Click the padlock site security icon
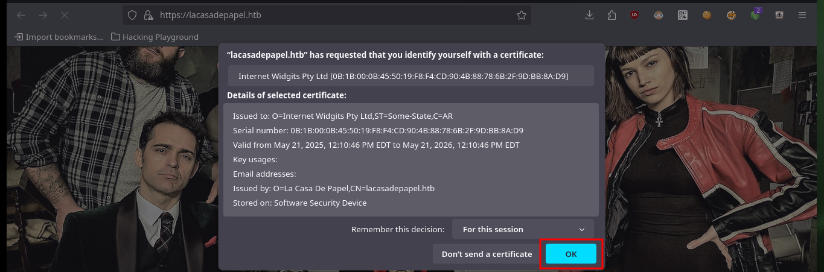Viewport: 824px width, 272px height. click(148, 15)
